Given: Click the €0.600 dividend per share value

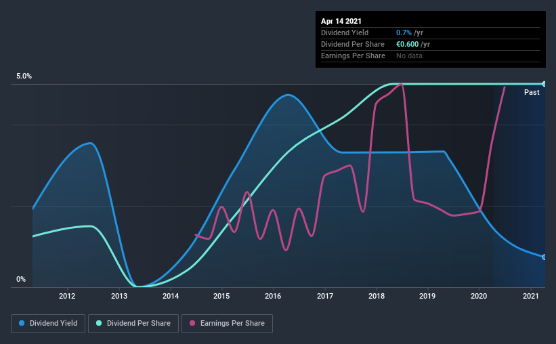Looking at the screenshot, I should 408,44.
